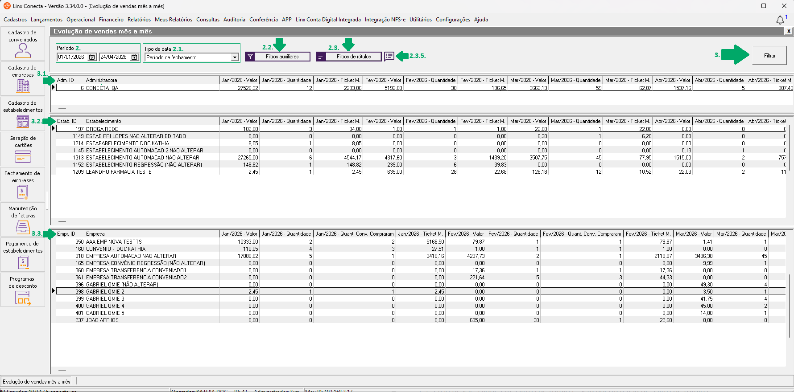Screen dimensions: 794x392
Task: Open calendar picker for end date 24/04/2026
Action: point(134,57)
